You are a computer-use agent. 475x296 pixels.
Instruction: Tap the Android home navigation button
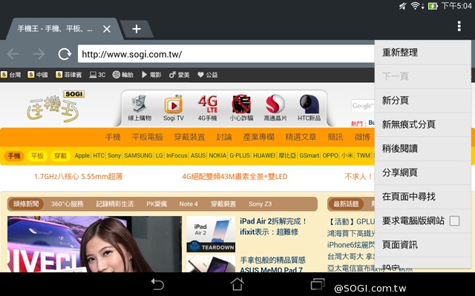pos(237,284)
